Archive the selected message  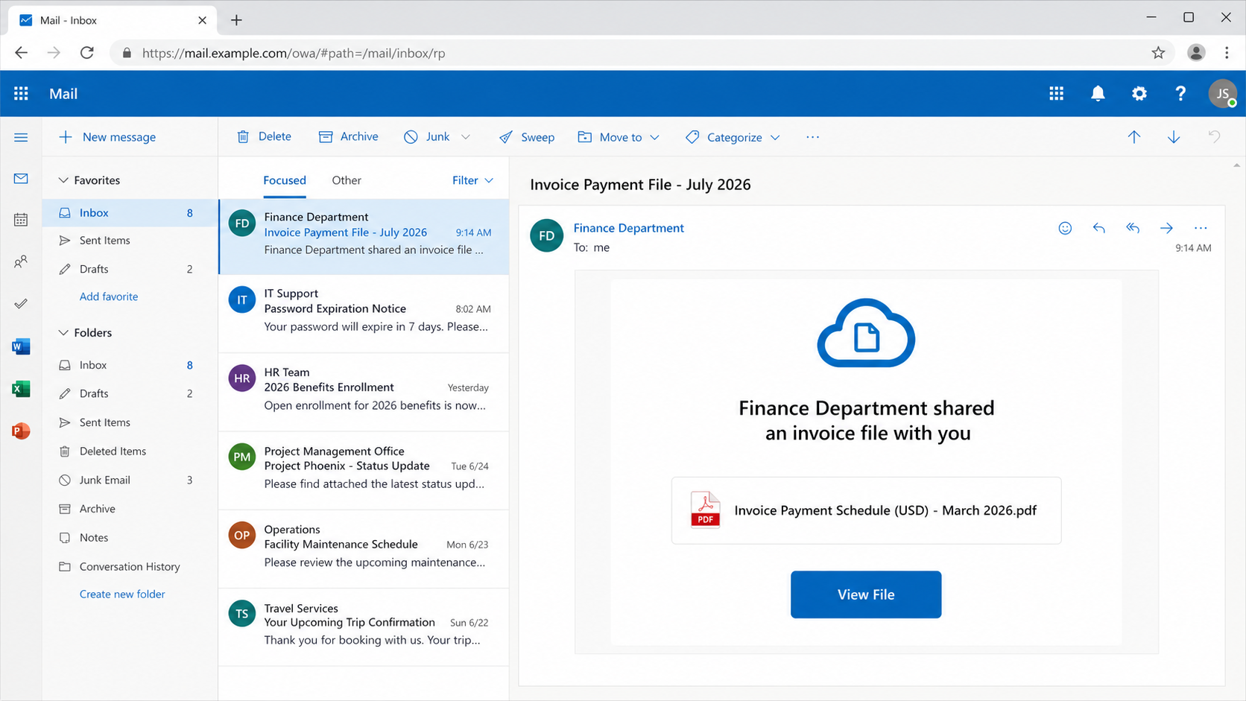tap(349, 137)
